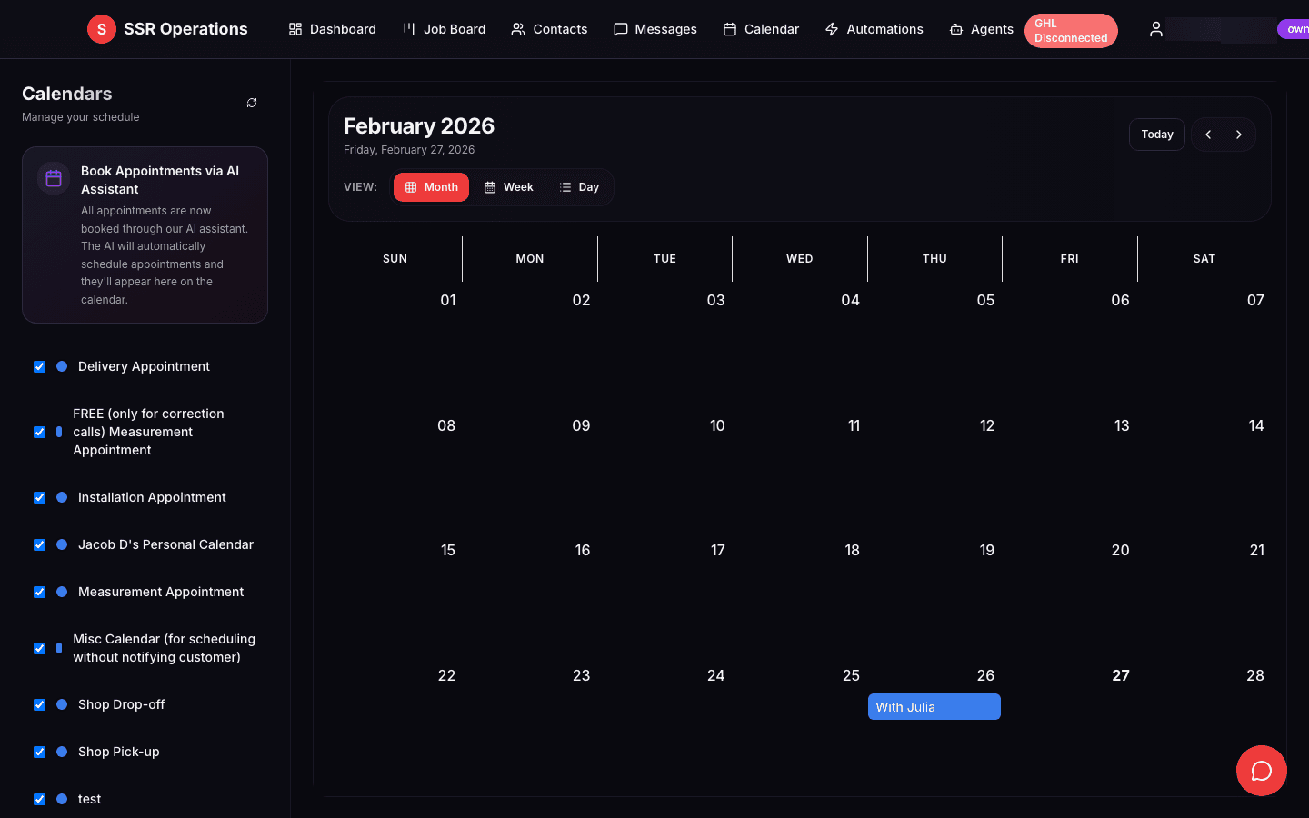Viewport: 1309px width, 818px height.
Task: Click the GHL Disconnected badge
Action: (1071, 30)
